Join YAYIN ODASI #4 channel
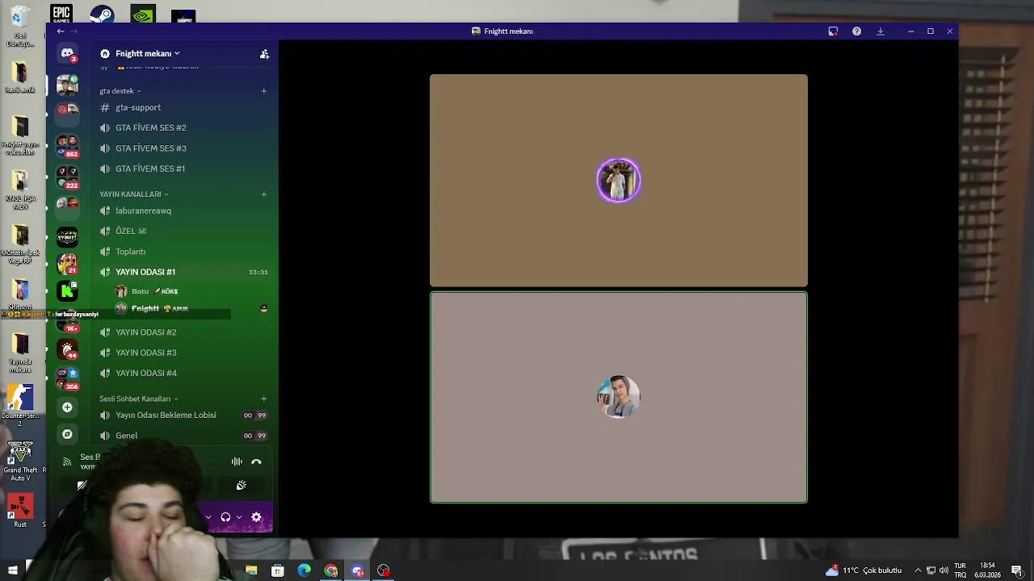 click(183, 373)
